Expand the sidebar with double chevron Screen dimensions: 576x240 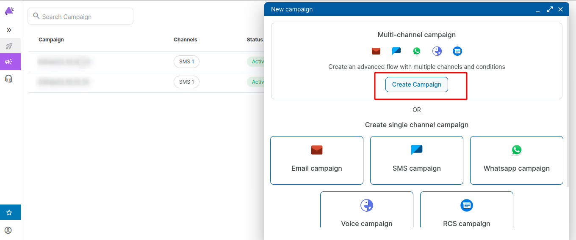click(x=9, y=30)
